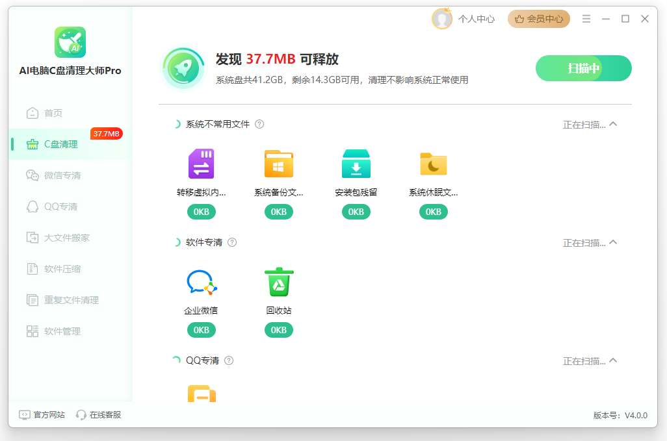The image size is (667, 441).
Task: Open the 官方网站 link at bottom
Action: point(42,414)
